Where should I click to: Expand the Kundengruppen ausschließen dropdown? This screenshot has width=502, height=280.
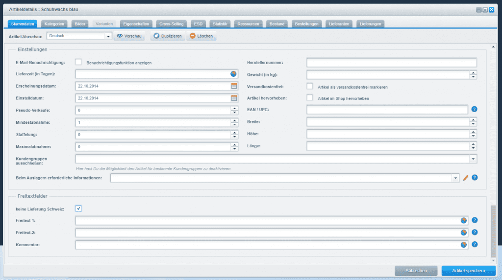(x=473, y=159)
